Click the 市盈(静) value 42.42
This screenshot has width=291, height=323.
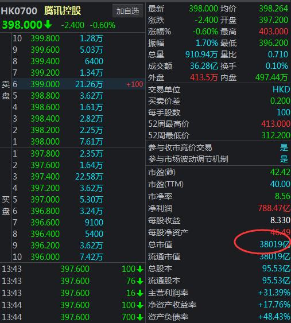pos(280,172)
